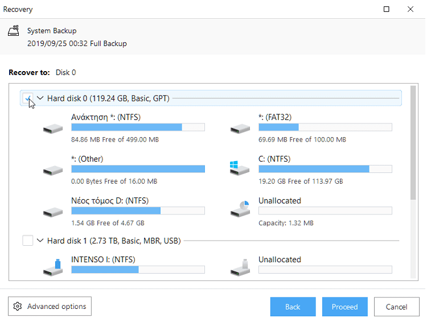Click the disk list vertical scrollbar
Screen dimensions: 427x318
pos(413,143)
